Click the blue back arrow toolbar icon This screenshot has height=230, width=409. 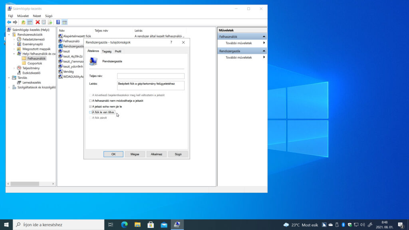coord(9,22)
